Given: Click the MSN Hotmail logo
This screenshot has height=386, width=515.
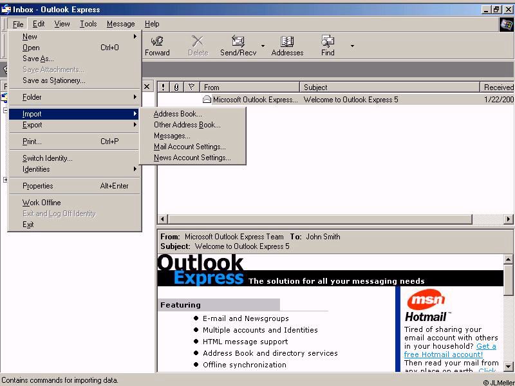Looking at the screenshot, I should point(426,306).
